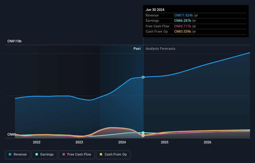This screenshot has height=163, width=255.
Task: Click the 2025 x-axis label
Action: coord(165,142)
